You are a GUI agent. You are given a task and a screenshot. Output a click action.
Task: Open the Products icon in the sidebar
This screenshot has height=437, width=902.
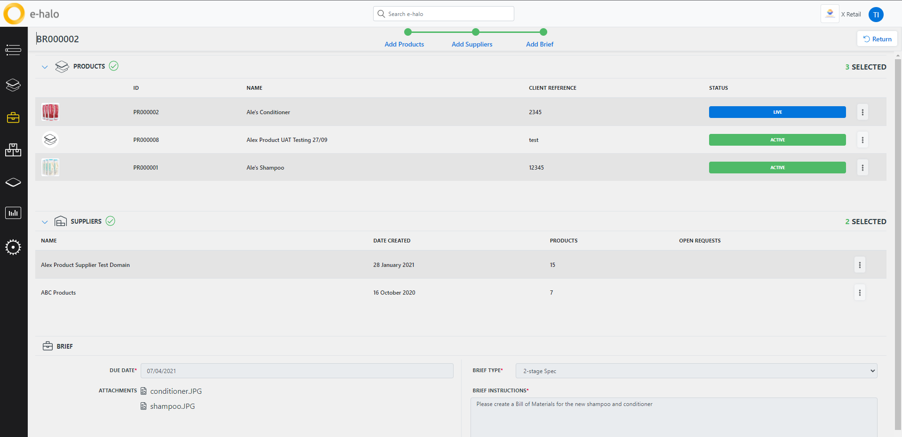(13, 85)
